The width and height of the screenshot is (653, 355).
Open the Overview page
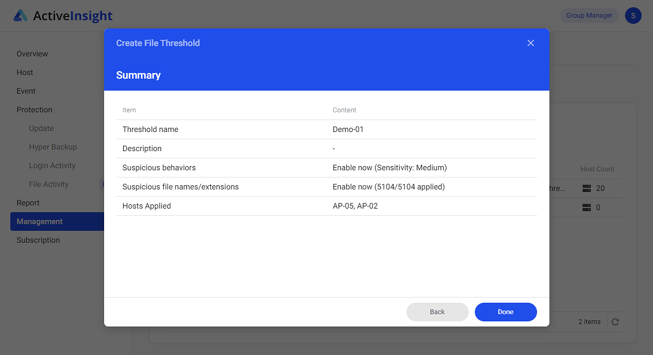pos(32,53)
